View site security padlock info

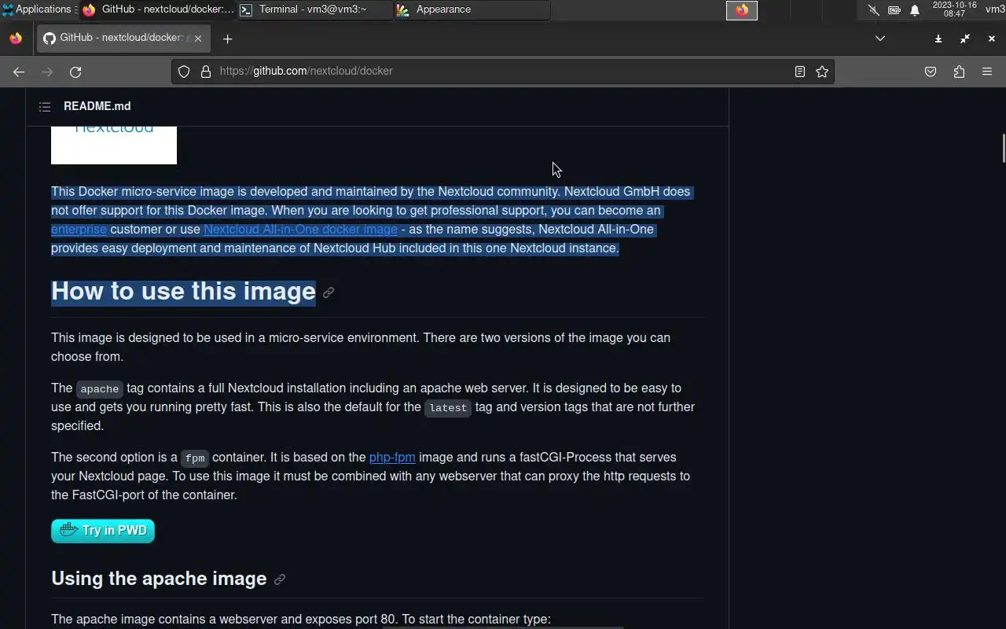(206, 72)
